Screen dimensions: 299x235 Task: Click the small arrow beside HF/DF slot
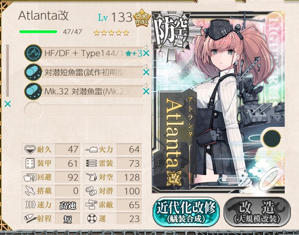145,47
